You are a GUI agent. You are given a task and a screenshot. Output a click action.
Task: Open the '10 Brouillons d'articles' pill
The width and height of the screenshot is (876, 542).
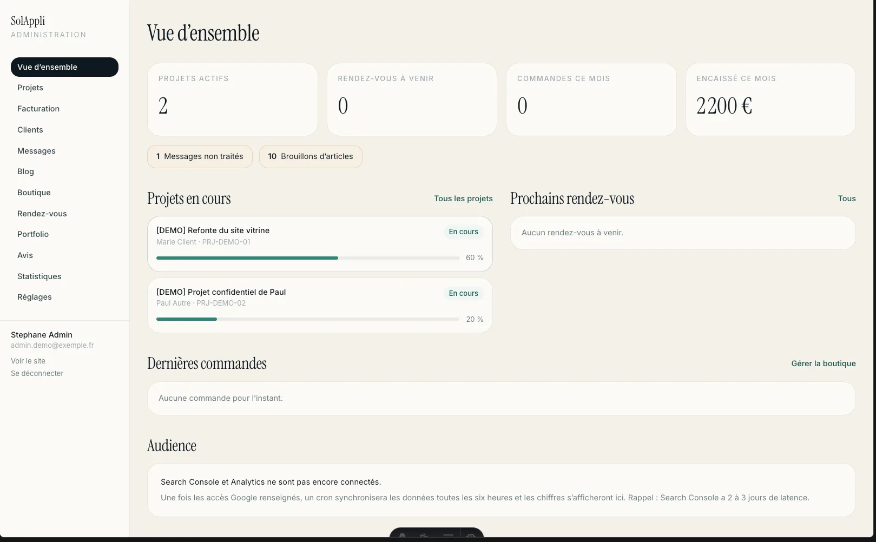coord(311,156)
